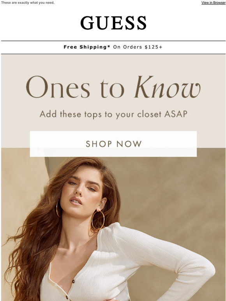The height and width of the screenshot is (301, 226).
Task: Click the italic word Know
Action: pyautogui.click(x=168, y=87)
